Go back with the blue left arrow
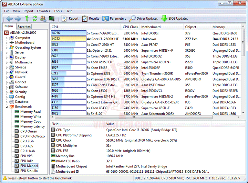The image size is (248, 183). [x=10, y=19]
